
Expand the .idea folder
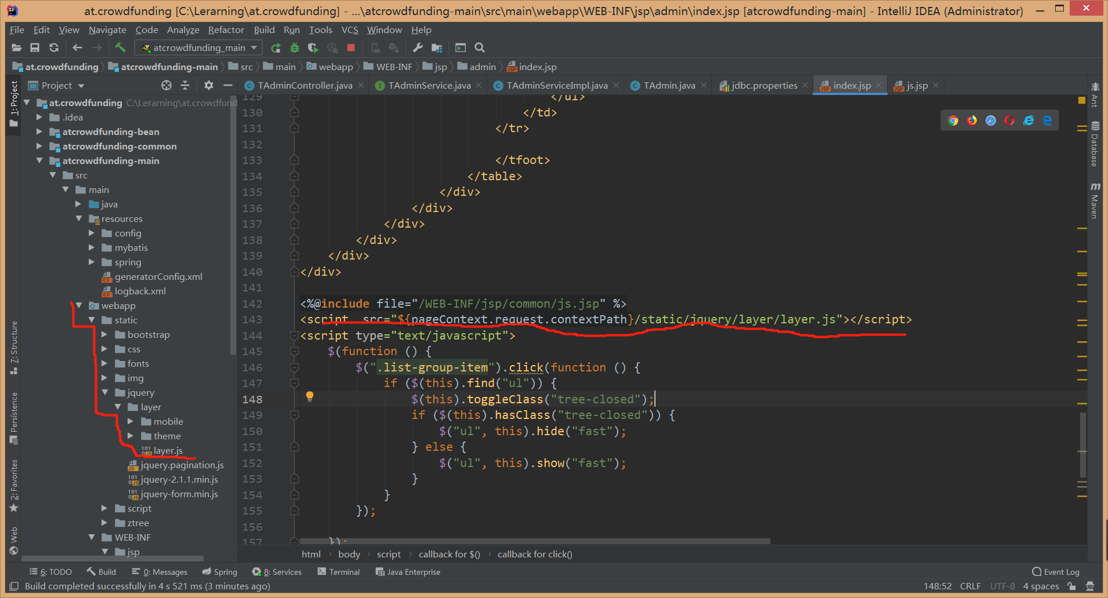(x=39, y=117)
